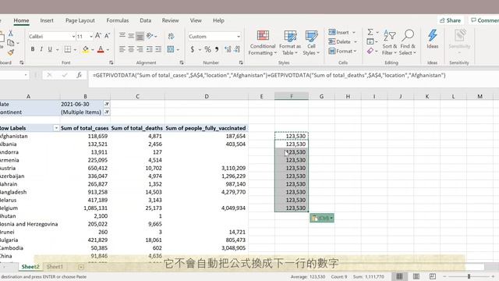The image size is (499, 281).
Task: Open the date filter dropdown in B1
Action: click(x=107, y=104)
